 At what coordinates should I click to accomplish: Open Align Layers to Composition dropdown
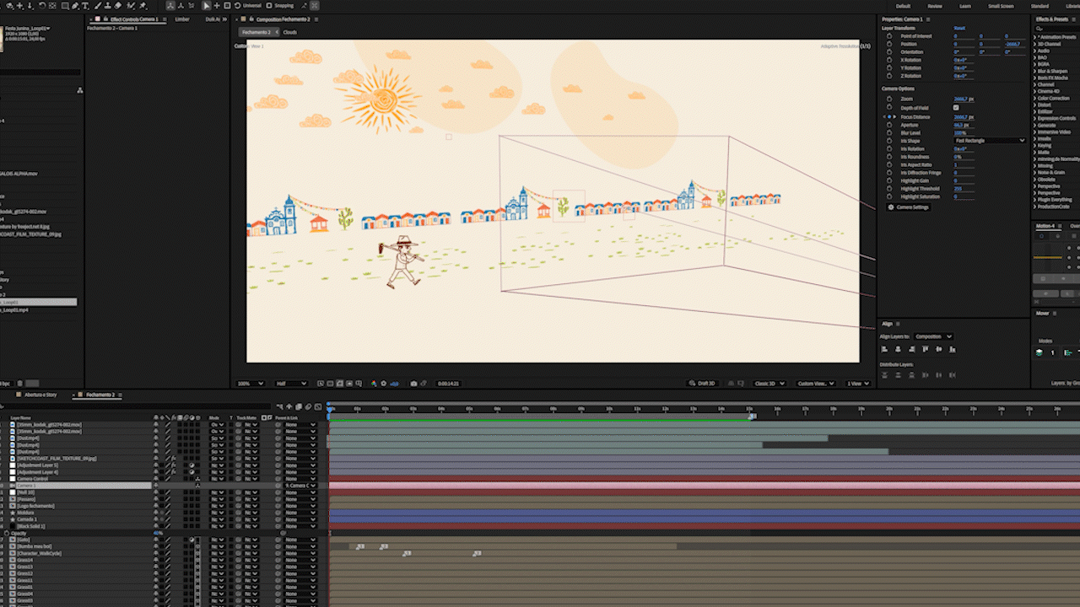[934, 336]
